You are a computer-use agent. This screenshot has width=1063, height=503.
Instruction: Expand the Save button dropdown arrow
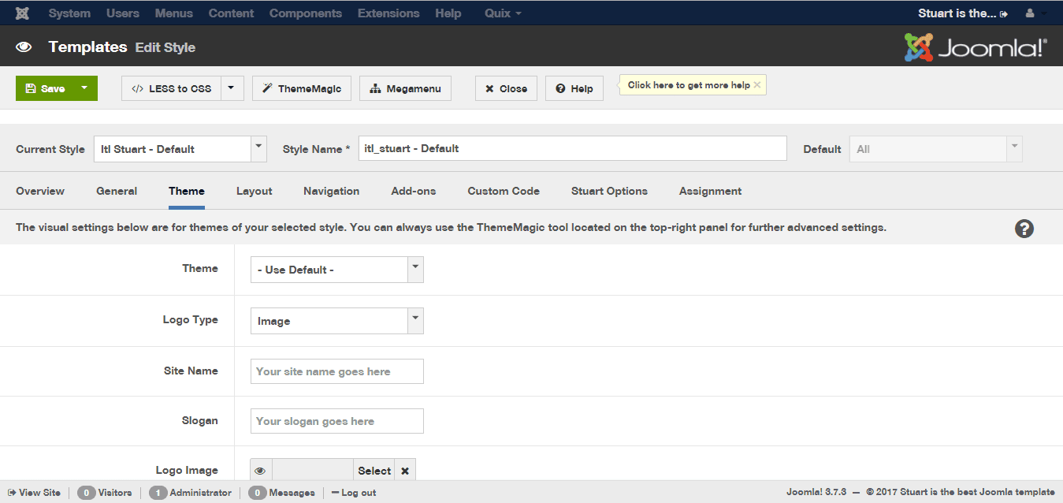(85, 88)
